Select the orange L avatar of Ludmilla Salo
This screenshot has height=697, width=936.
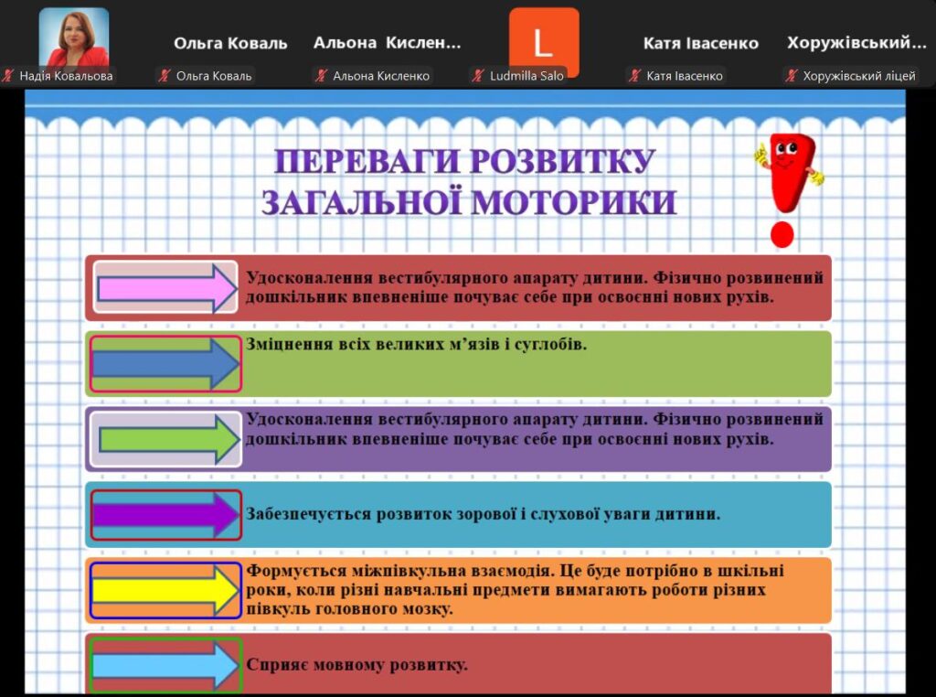tap(544, 42)
